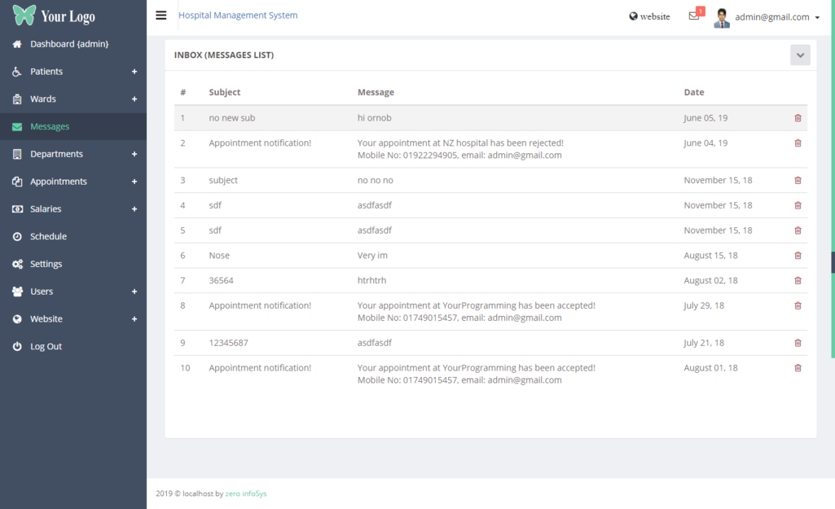Screen dimensions: 835x509
Task: Expand the Patients sidebar submenu
Action: [x=134, y=72]
